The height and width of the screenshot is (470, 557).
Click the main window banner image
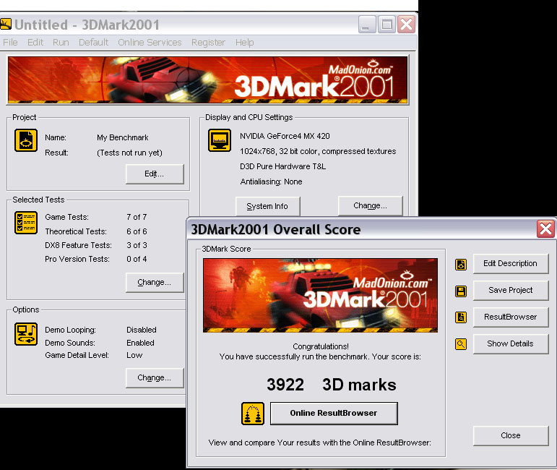pos(207,80)
